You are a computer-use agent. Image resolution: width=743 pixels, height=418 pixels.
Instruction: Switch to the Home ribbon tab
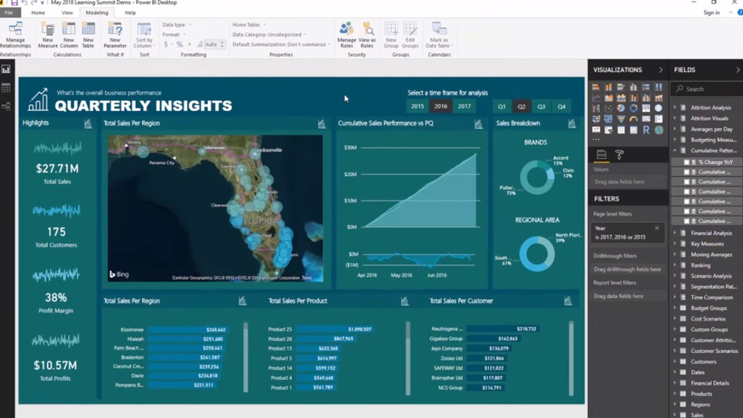click(38, 13)
